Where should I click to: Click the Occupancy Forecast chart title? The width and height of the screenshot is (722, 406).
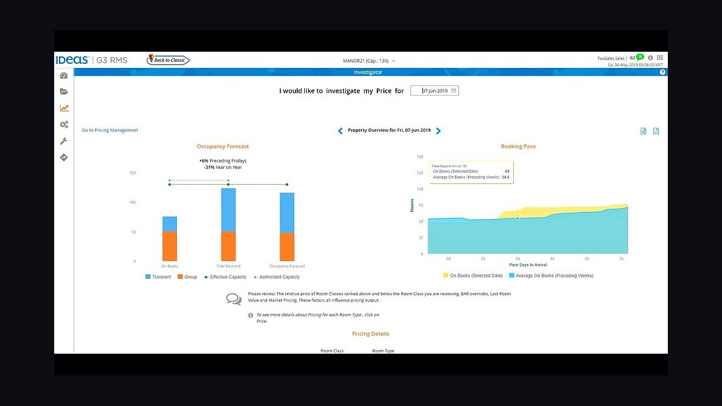(x=223, y=146)
